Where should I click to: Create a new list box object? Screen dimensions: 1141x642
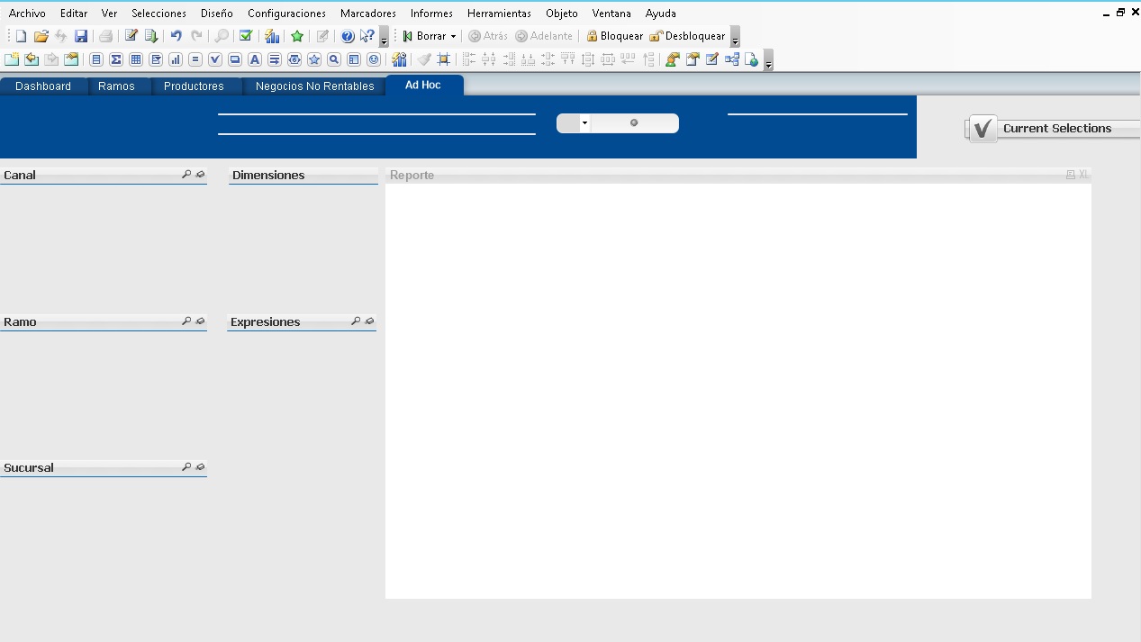click(x=96, y=59)
